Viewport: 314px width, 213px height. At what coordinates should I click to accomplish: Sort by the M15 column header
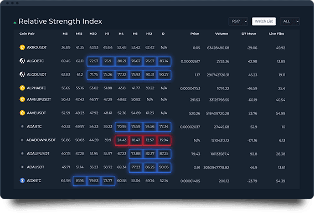pyautogui.click(x=79, y=34)
